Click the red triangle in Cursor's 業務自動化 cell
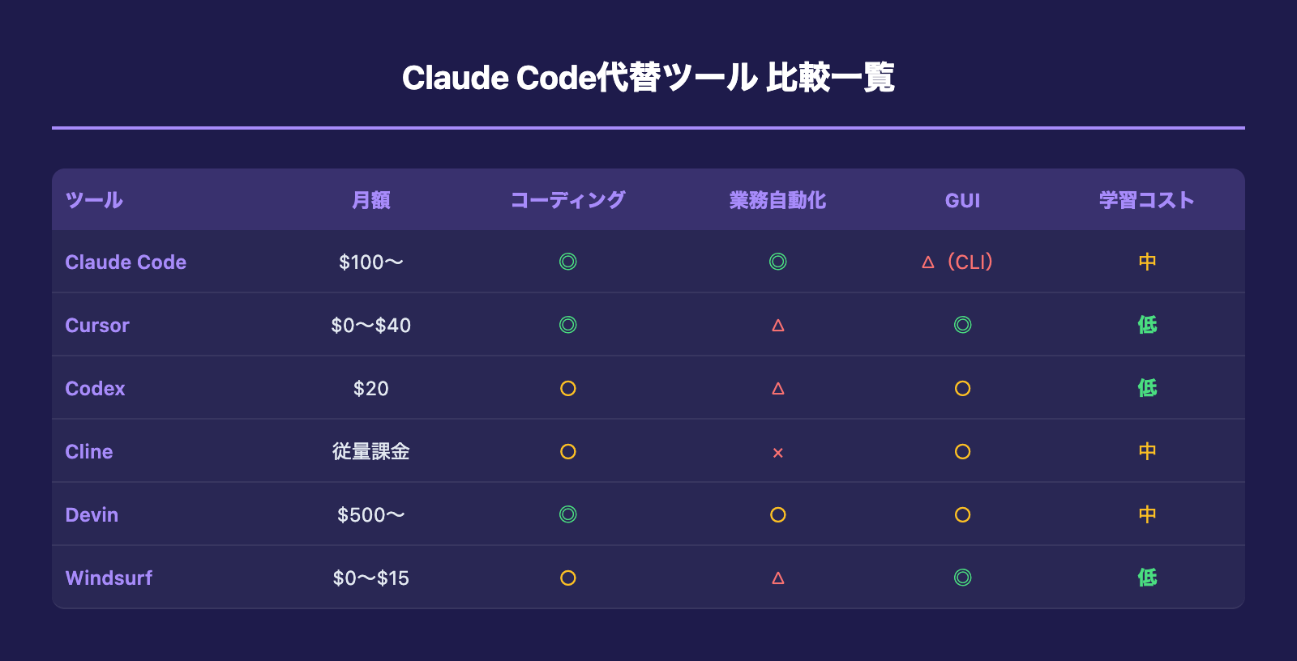 pyautogui.click(x=778, y=326)
